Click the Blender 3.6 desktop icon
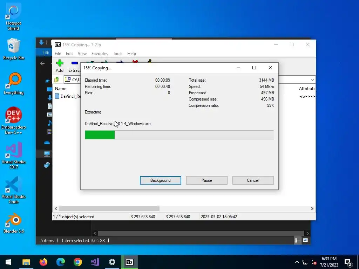The image size is (359, 269). point(14,223)
